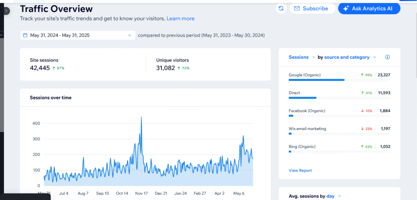Expand the collapsed sidebar with arrow icon
The height and width of the screenshot is (200, 417).
click(6, 11)
